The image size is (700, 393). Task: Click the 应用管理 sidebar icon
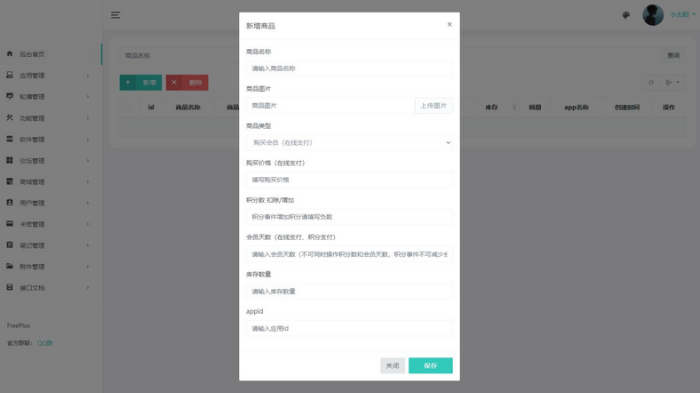pyautogui.click(x=10, y=75)
